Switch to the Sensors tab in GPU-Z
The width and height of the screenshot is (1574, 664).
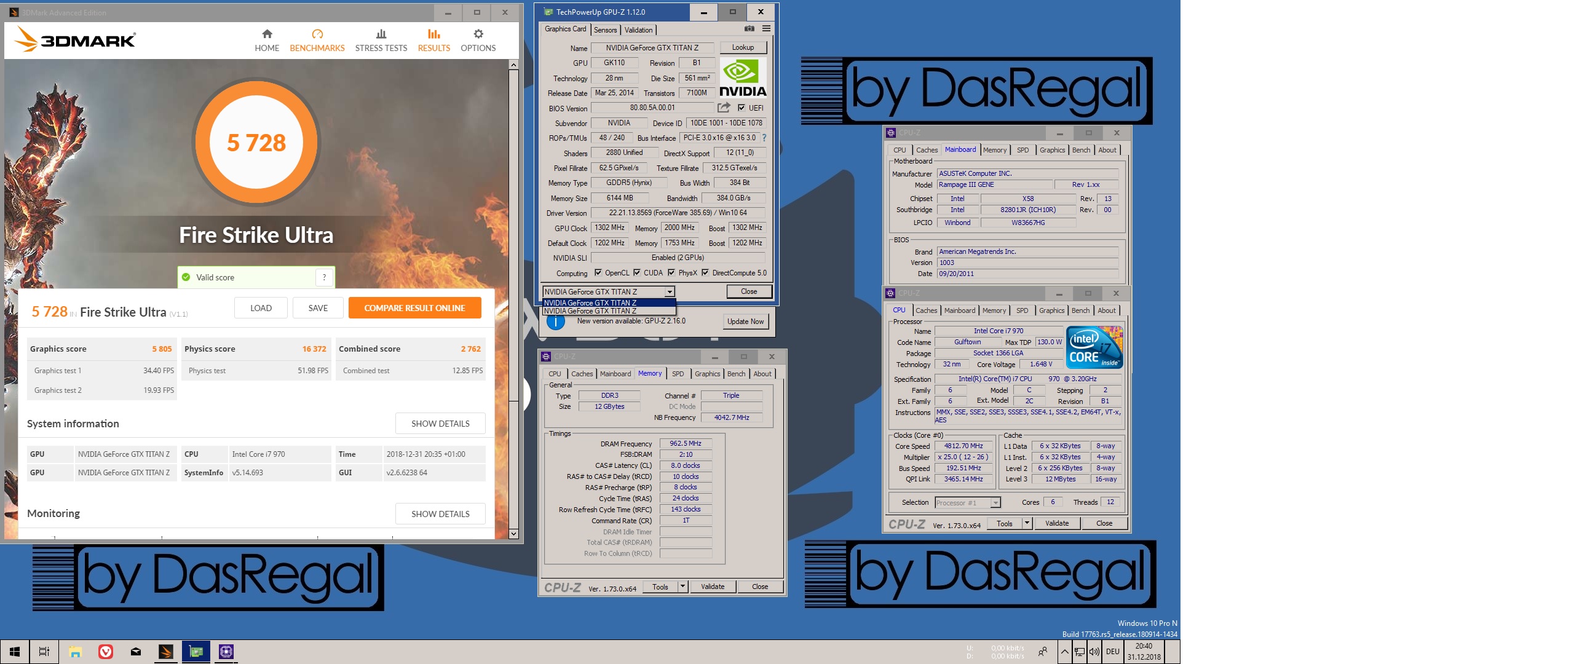(x=605, y=30)
